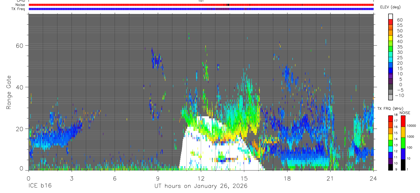Click the red Noise strip above the plot
420x193 pixels.
pos(201,5)
